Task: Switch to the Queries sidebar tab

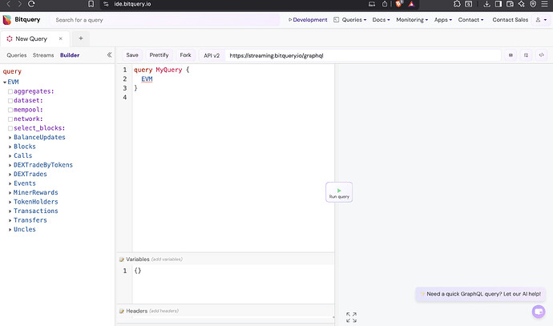Action: pos(17,55)
